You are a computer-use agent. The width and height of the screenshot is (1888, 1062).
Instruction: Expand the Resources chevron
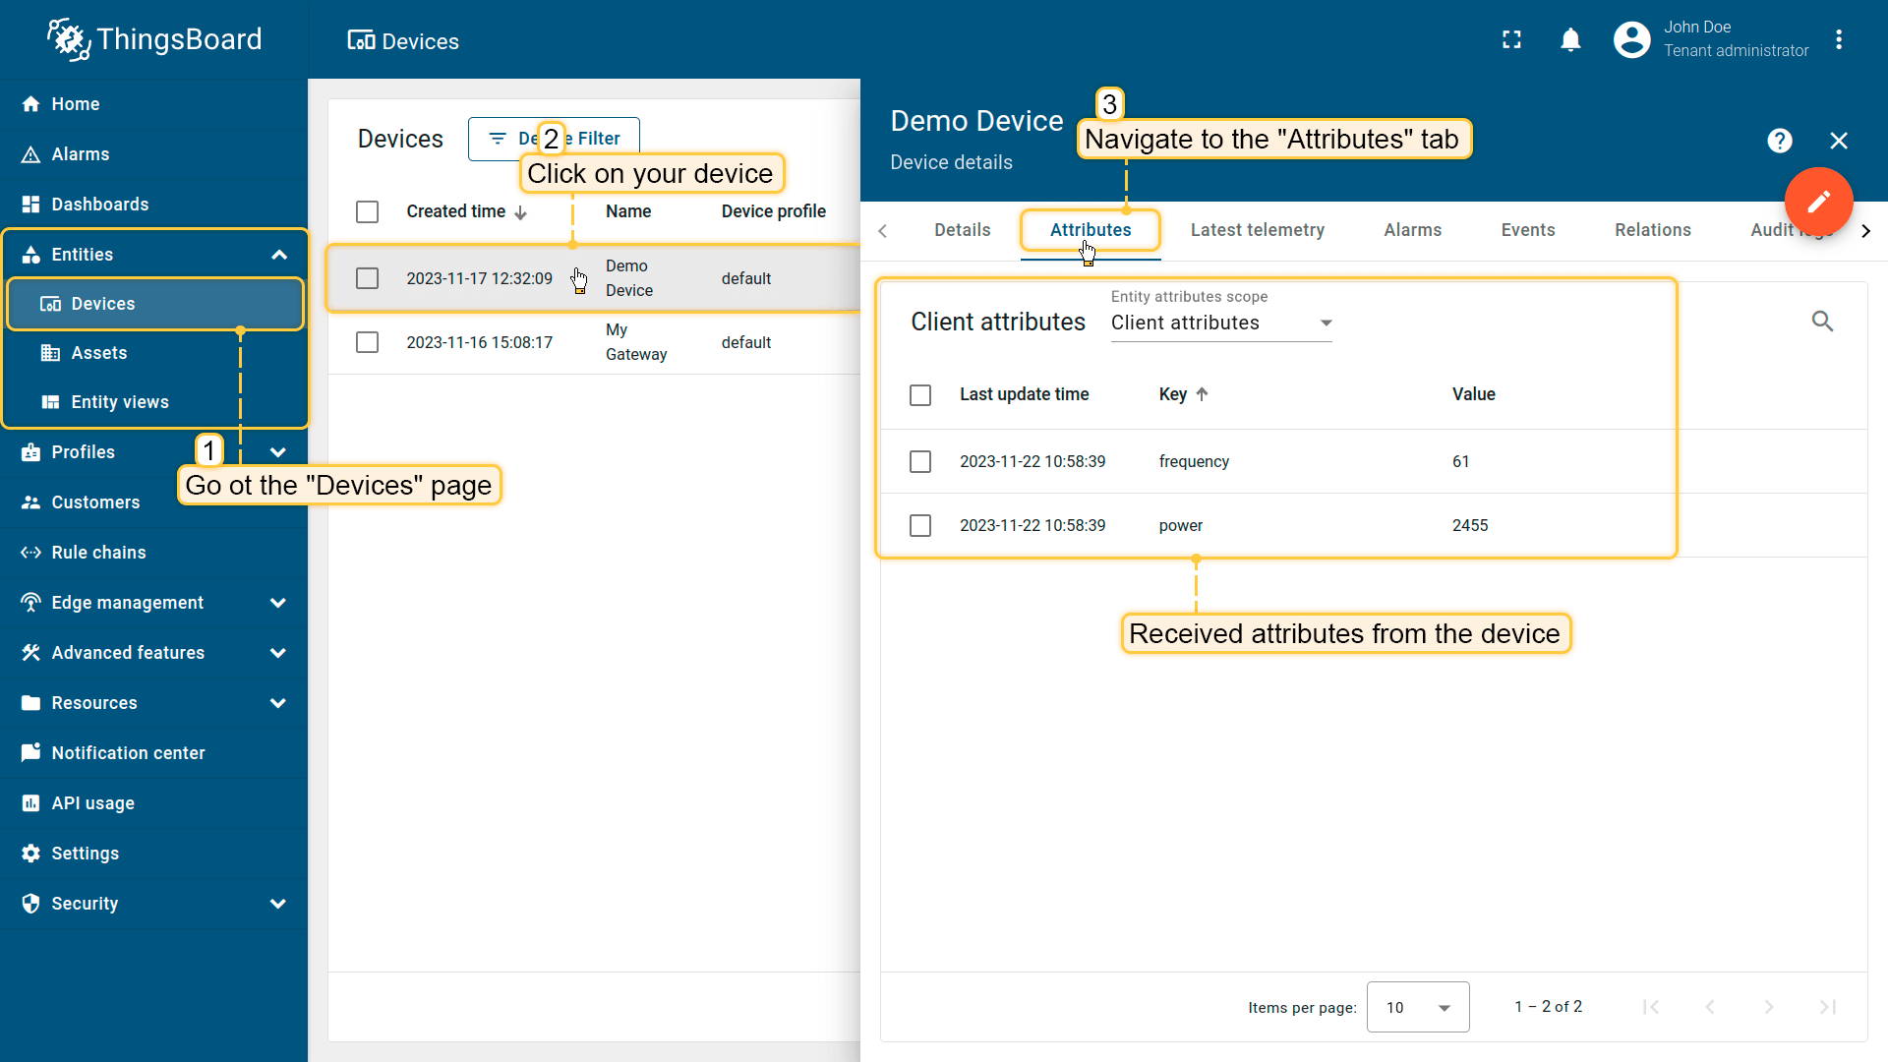pyautogui.click(x=278, y=703)
